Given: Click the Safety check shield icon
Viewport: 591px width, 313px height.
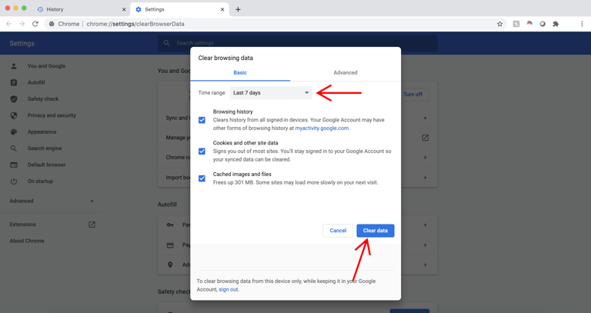Looking at the screenshot, I should pos(14,99).
